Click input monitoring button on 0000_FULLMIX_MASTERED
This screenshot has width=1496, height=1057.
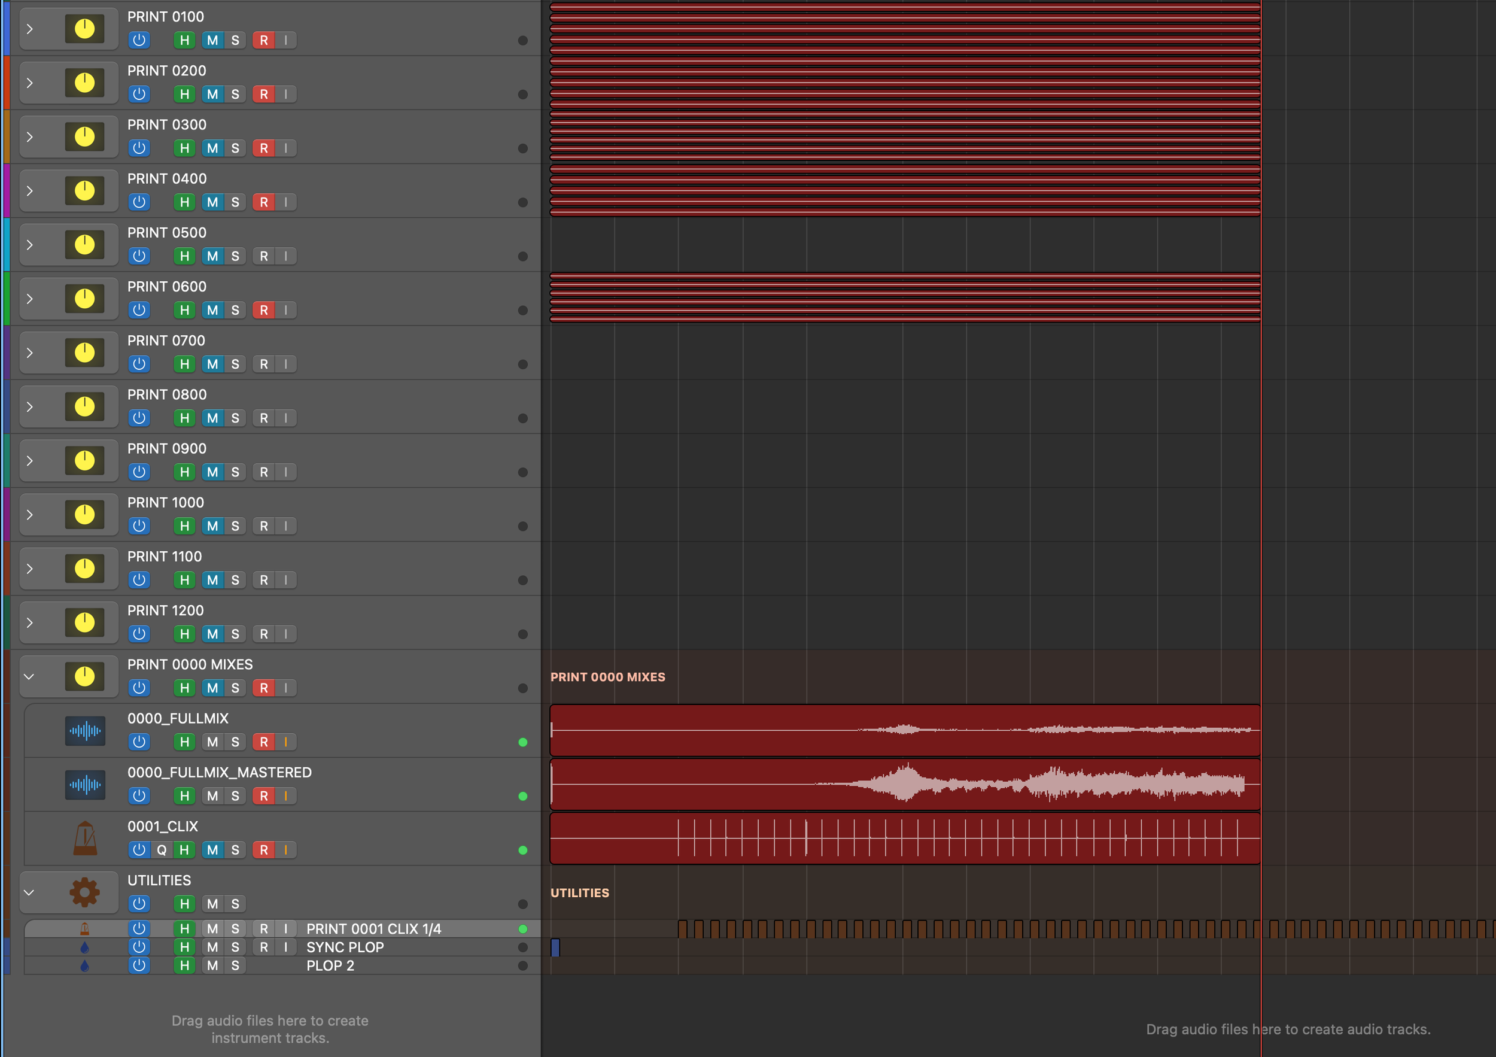click(x=285, y=795)
